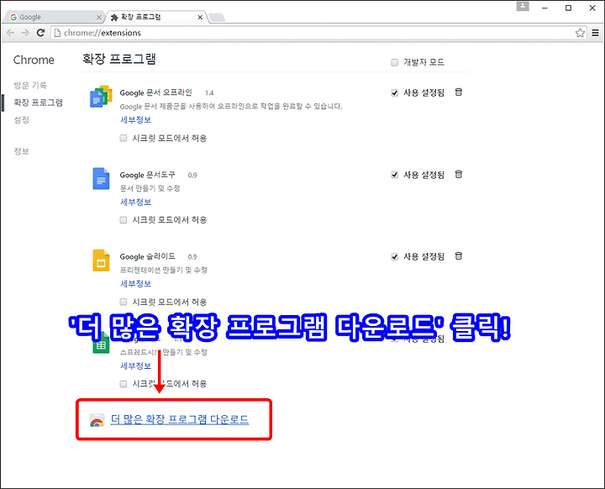Click the Google 슬라이드 extension title

(x=147, y=256)
